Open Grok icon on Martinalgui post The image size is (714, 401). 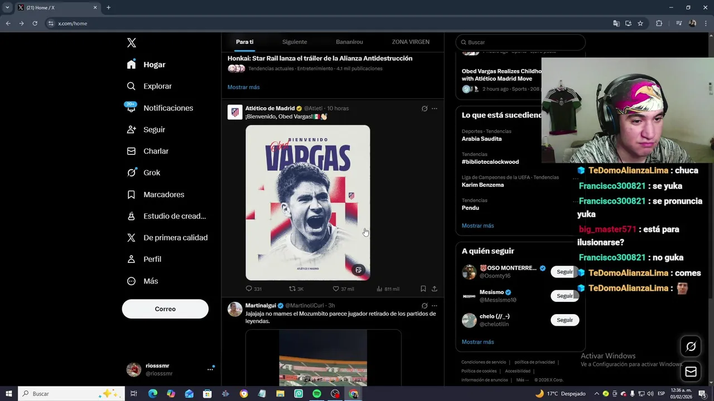424,306
